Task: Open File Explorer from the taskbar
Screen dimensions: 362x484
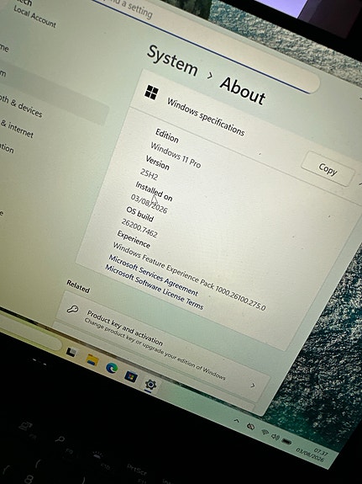Action: [92, 359]
